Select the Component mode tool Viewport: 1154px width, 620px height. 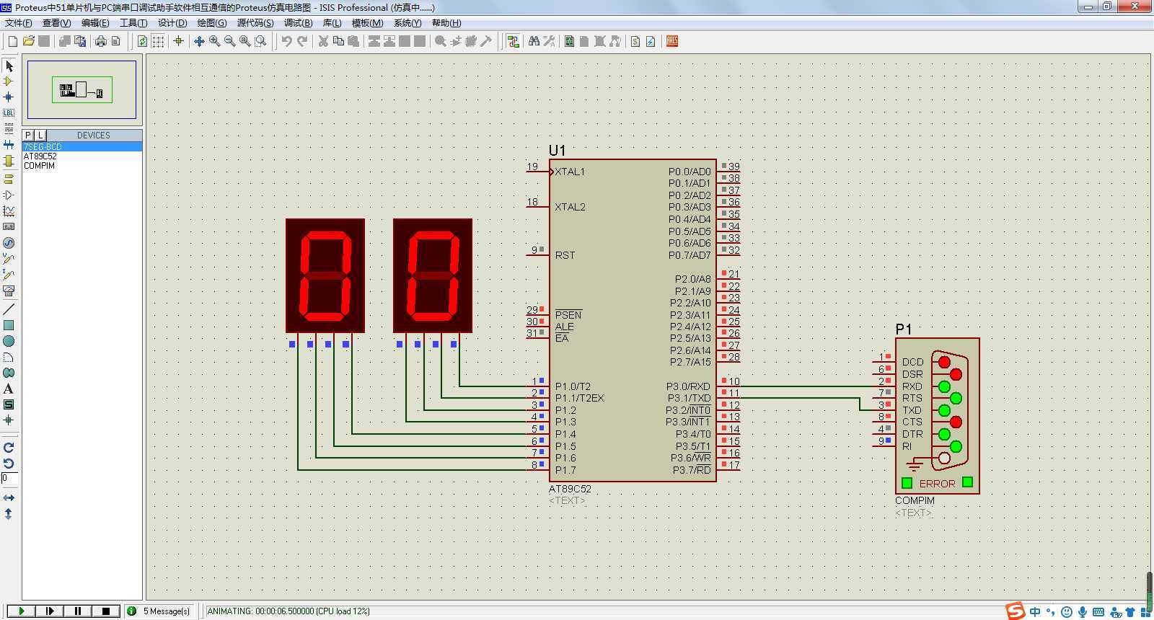click(9, 81)
